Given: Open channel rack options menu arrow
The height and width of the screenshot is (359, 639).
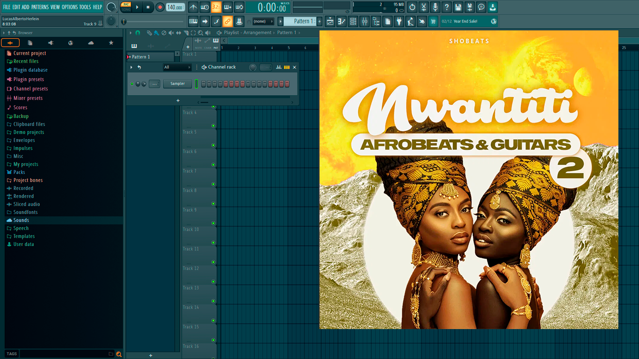Looking at the screenshot, I should click(131, 67).
